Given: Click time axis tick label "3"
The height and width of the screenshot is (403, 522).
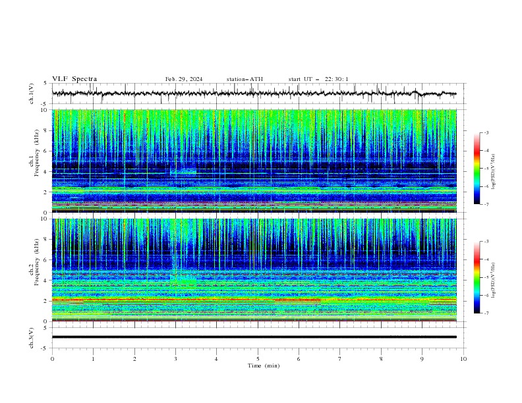Looking at the screenshot, I should click(176, 359).
